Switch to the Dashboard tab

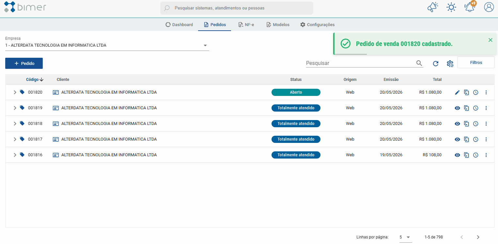[179, 24]
